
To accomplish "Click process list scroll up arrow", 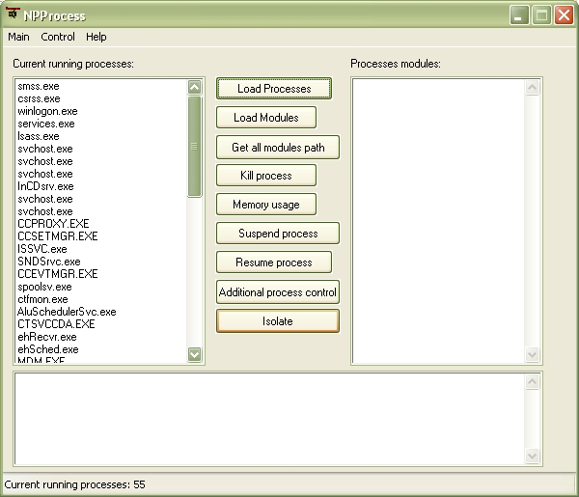I will pos(195,87).
